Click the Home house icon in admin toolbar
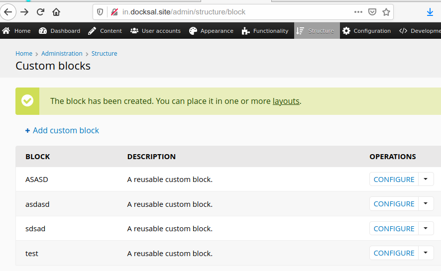Viewport: 441px width, 271px height. [6, 31]
